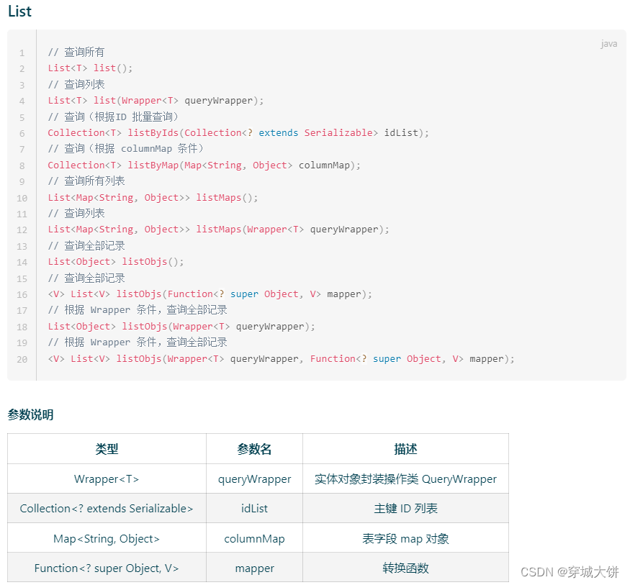Select the listByIds method line

pos(238,133)
